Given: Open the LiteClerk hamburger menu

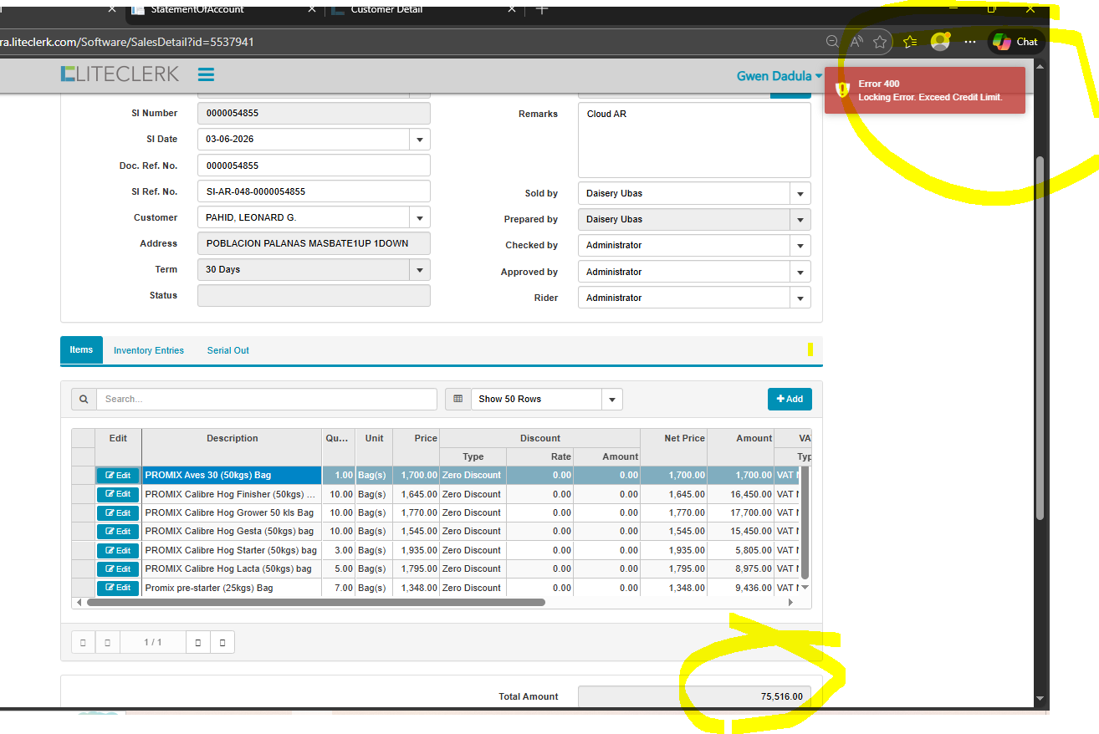Looking at the screenshot, I should [x=206, y=74].
